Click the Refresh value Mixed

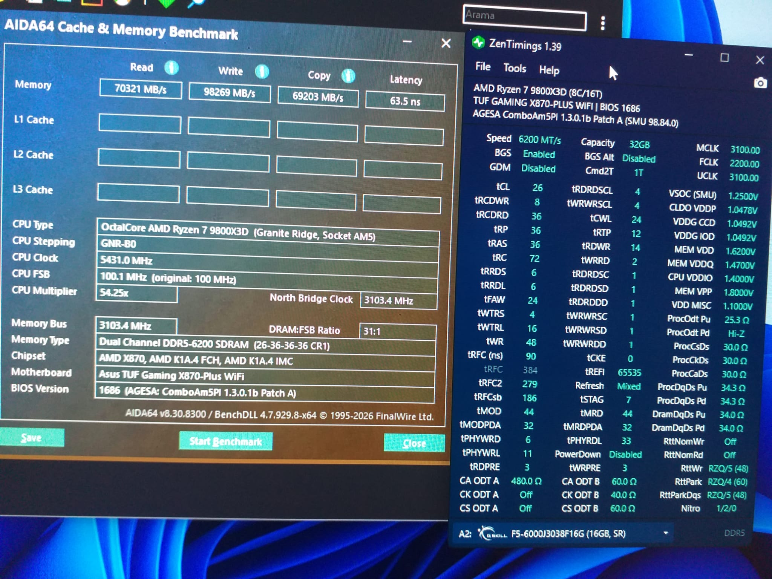pyautogui.click(x=628, y=386)
